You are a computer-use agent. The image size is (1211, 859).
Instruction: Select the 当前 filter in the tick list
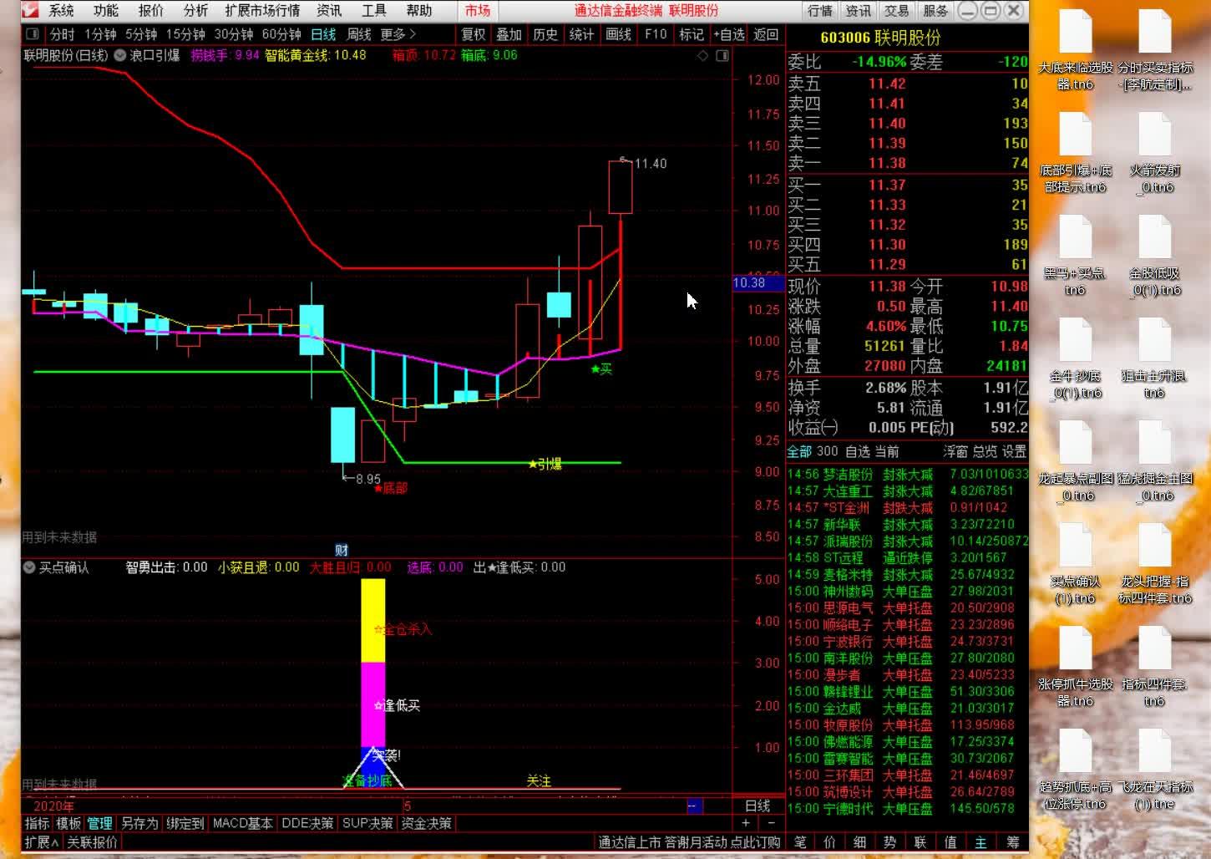tap(886, 451)
